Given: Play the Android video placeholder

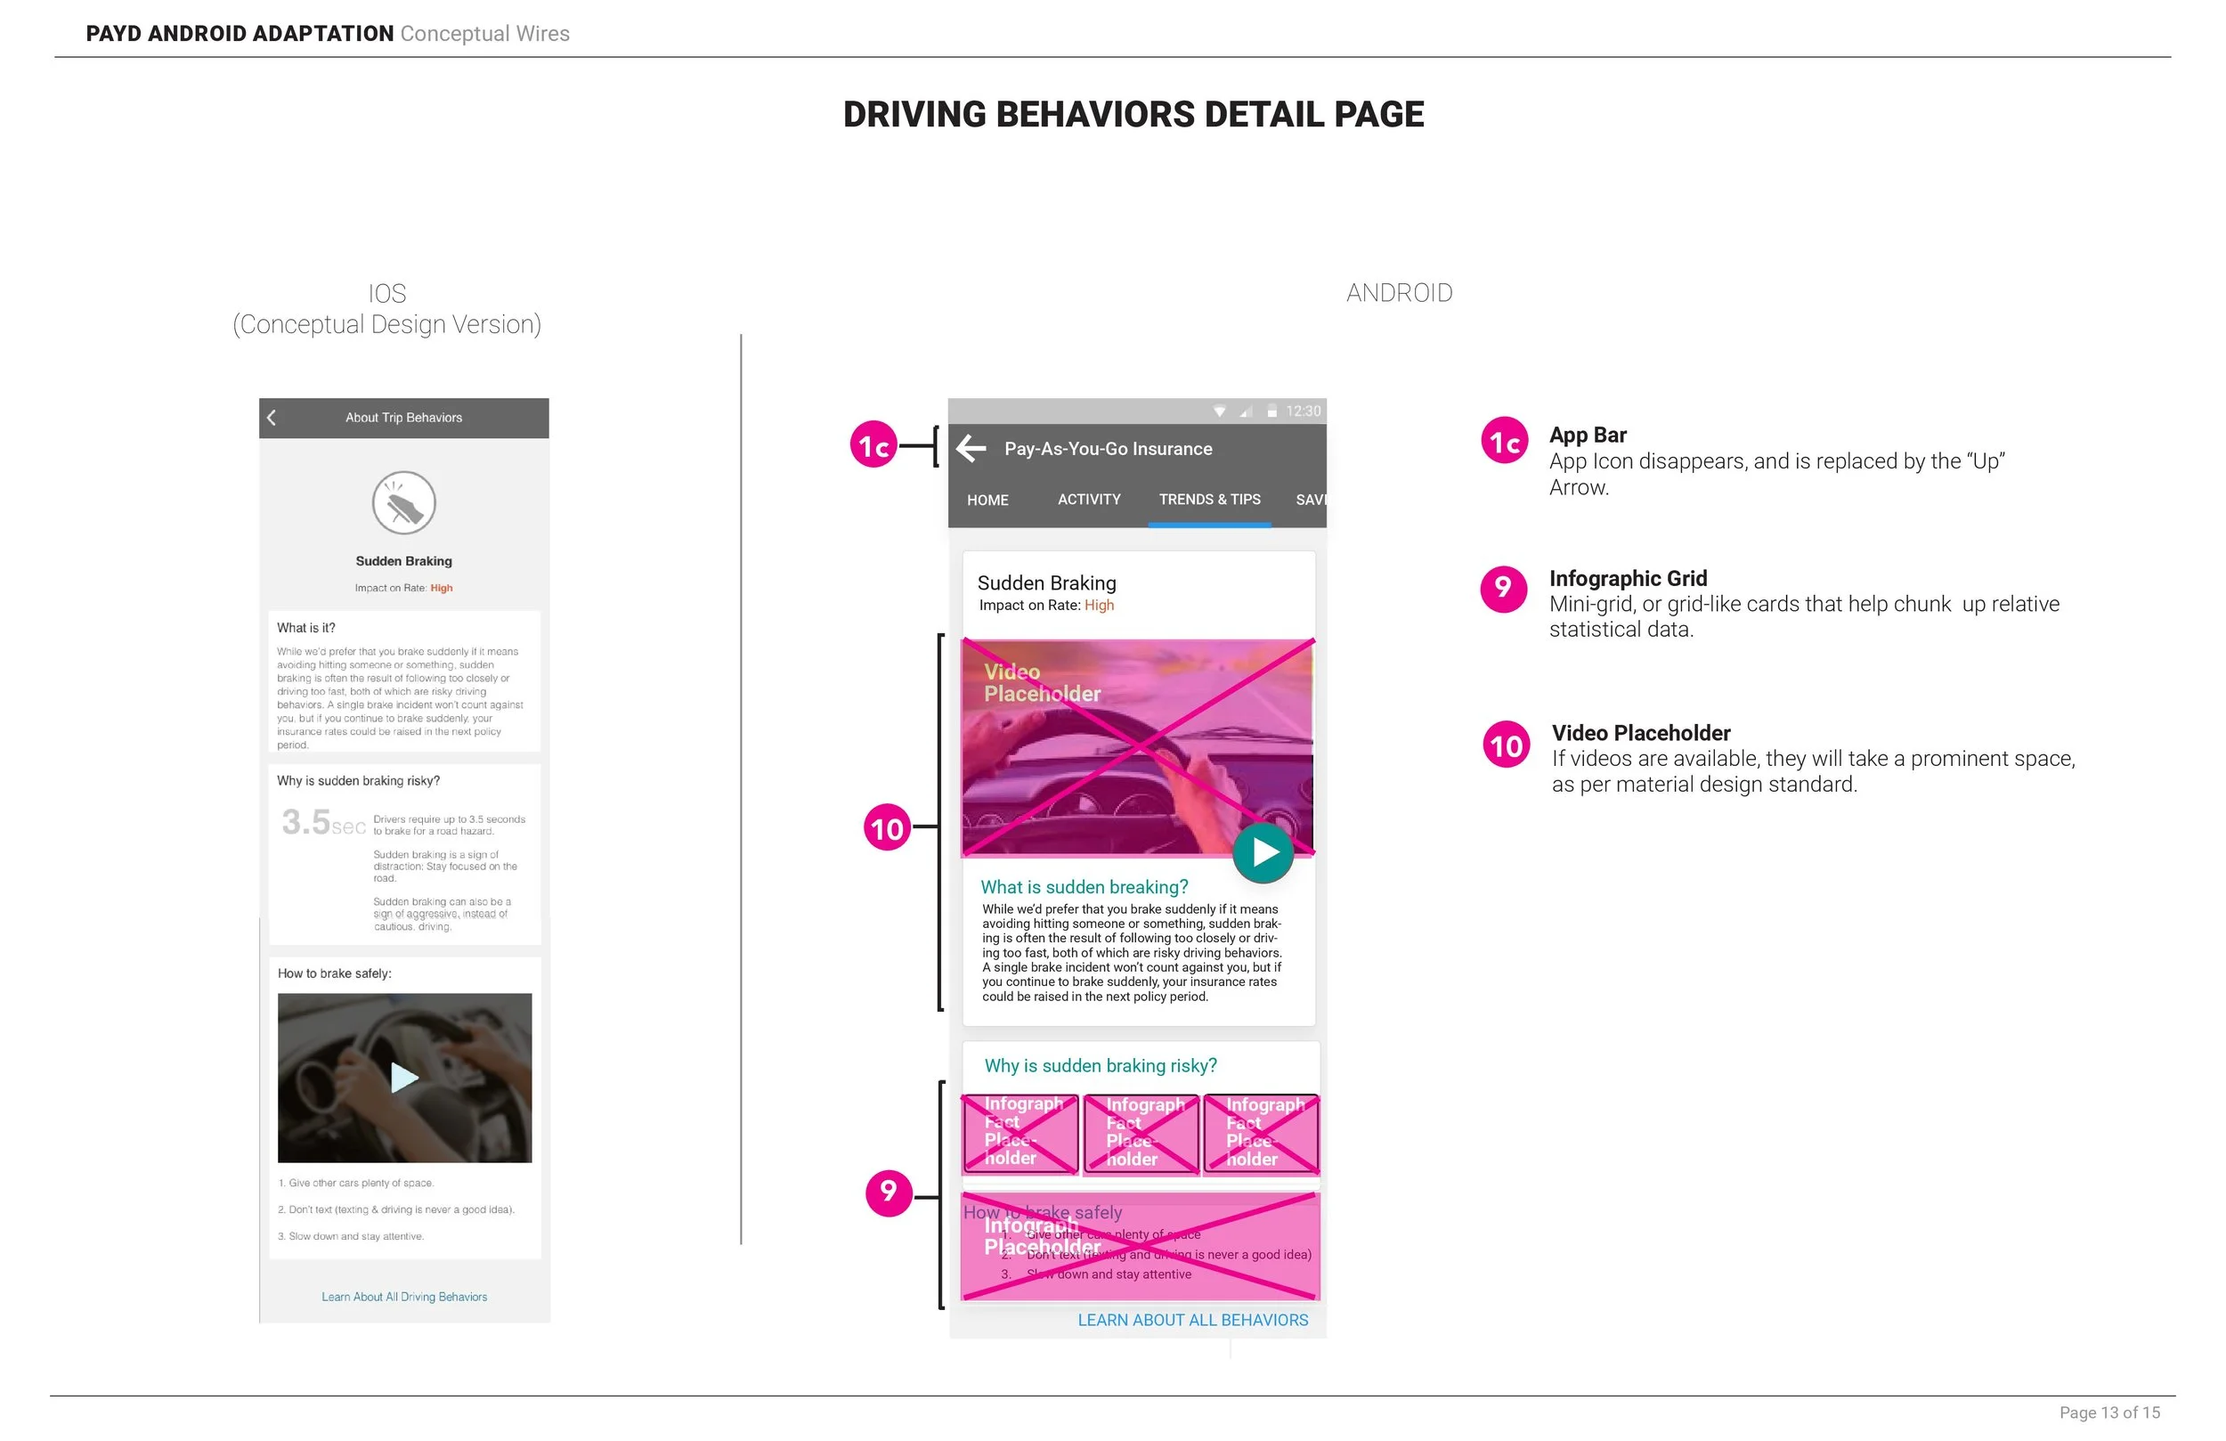Looking at the screenshot, I should [1263, 852].
